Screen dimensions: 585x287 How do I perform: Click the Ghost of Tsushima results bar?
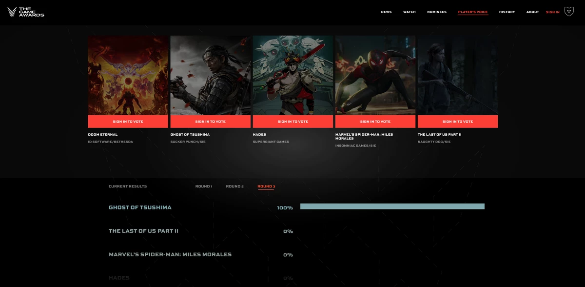coord(392,206)
